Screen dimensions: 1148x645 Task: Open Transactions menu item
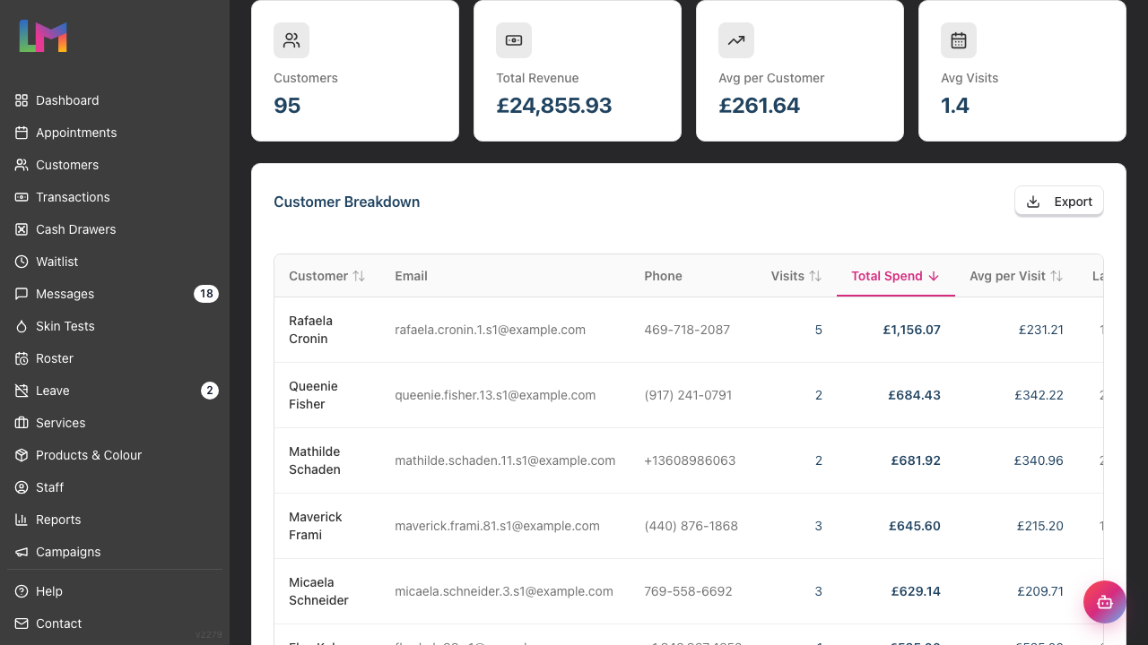pos(115,197)
